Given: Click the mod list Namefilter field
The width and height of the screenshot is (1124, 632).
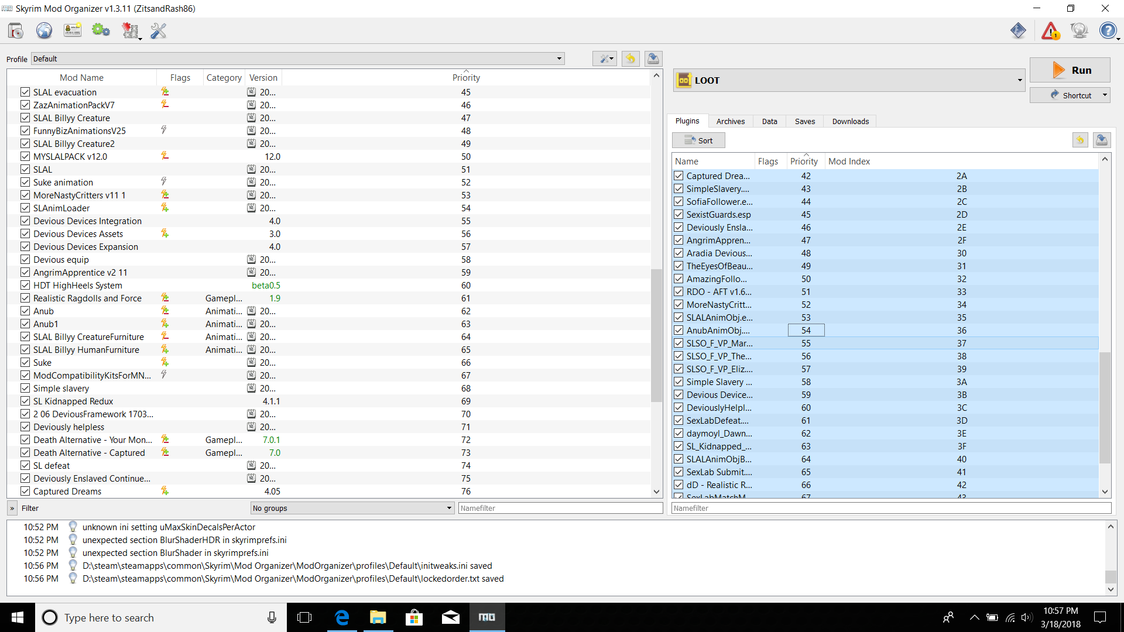Looking at the screenshot, I should click(x=560, y=508).
